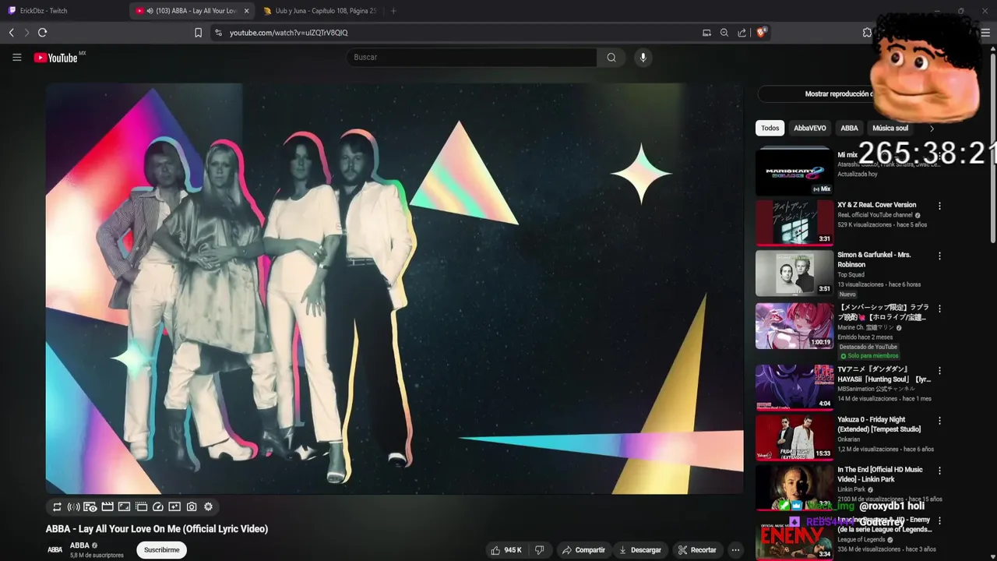Open a new browser tab

point(393,11)
